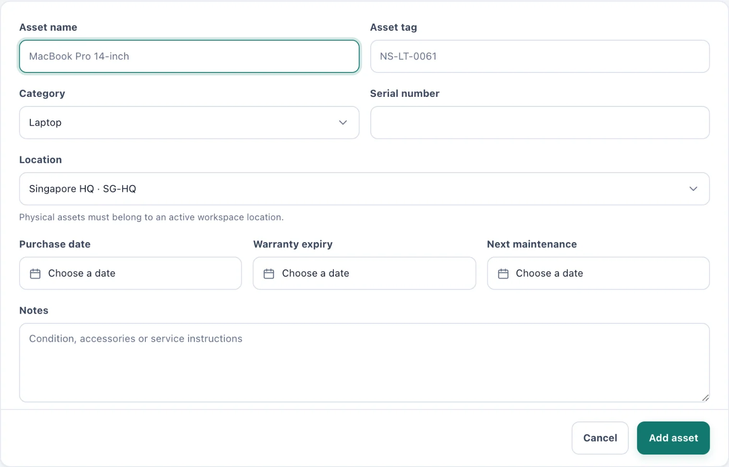Choose a date for Next maintenance
The height and width of the screenshot is (467, 729).
(599, 273)
